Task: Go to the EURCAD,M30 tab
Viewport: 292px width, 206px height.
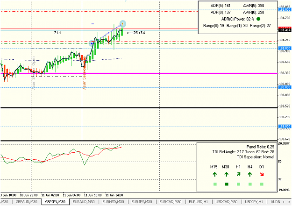Action: [x=171, y=202]
